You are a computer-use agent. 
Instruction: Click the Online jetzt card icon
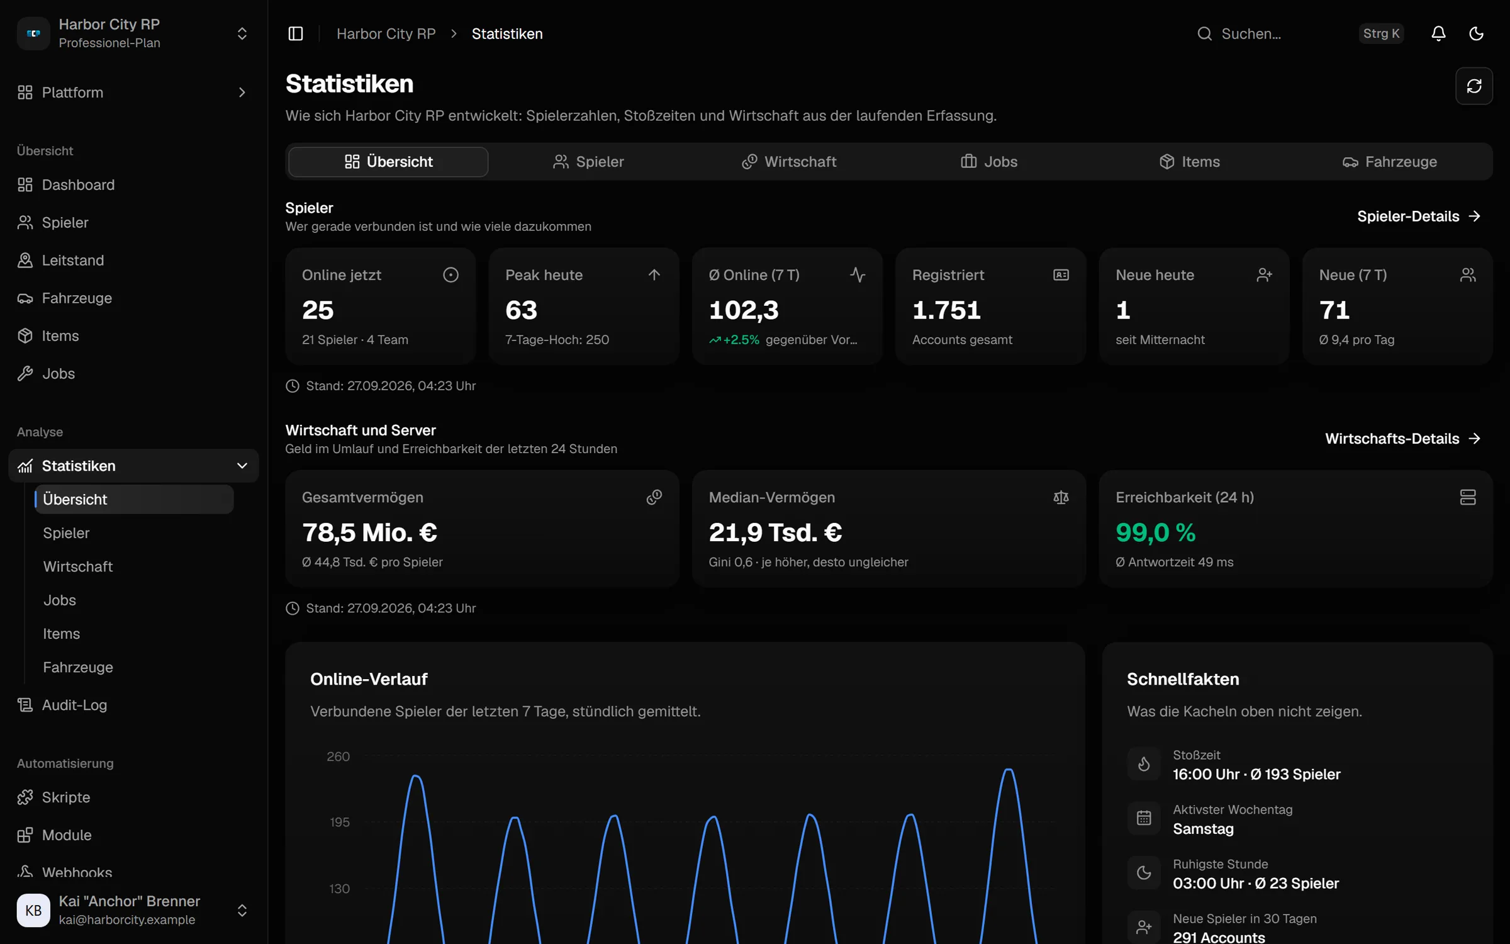pyautogui.click(x=450, y=275)
